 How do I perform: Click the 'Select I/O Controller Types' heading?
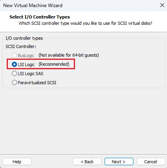coord(39,17)
